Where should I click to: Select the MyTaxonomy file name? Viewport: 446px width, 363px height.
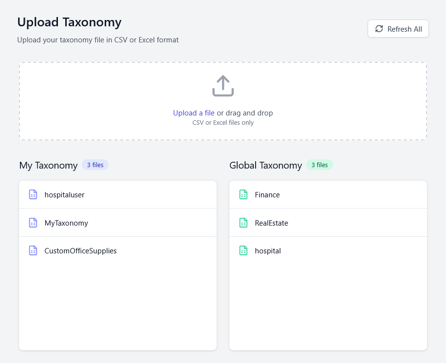pos(66,223)
